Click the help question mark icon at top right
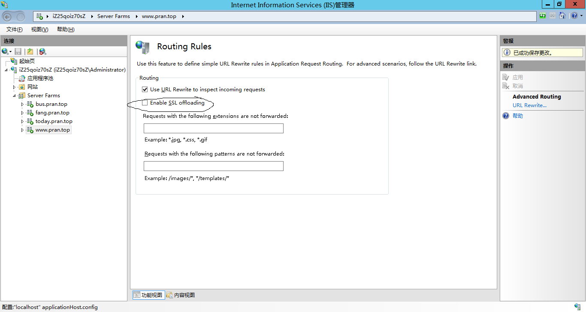Screen dimensions: 586x312 [574, 16]
